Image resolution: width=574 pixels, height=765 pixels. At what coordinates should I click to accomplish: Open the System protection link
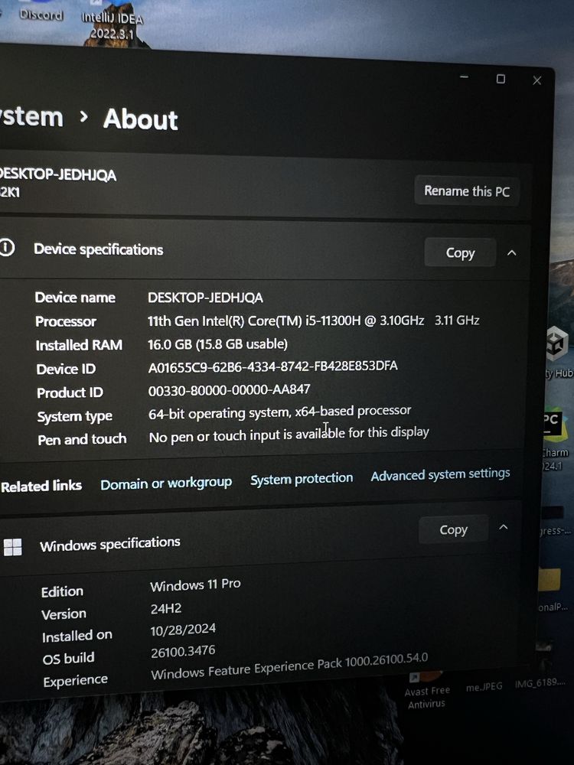302,479
